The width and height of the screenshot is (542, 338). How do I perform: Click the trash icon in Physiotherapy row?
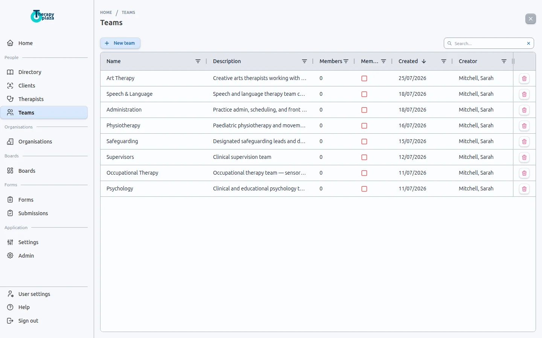pyautogui.click(x=524, y=126)
